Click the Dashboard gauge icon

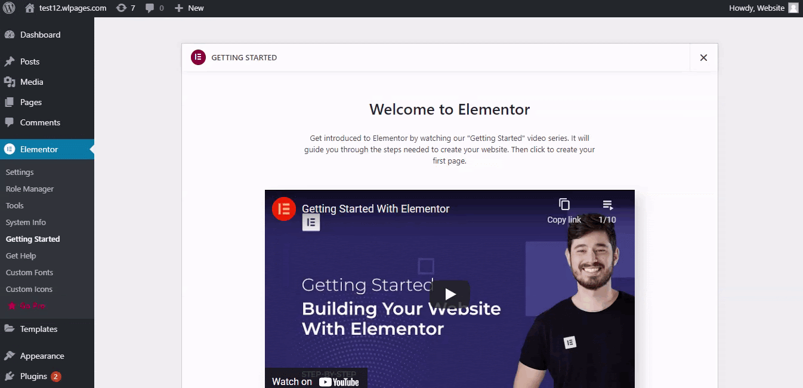click(x=10, y=35)
